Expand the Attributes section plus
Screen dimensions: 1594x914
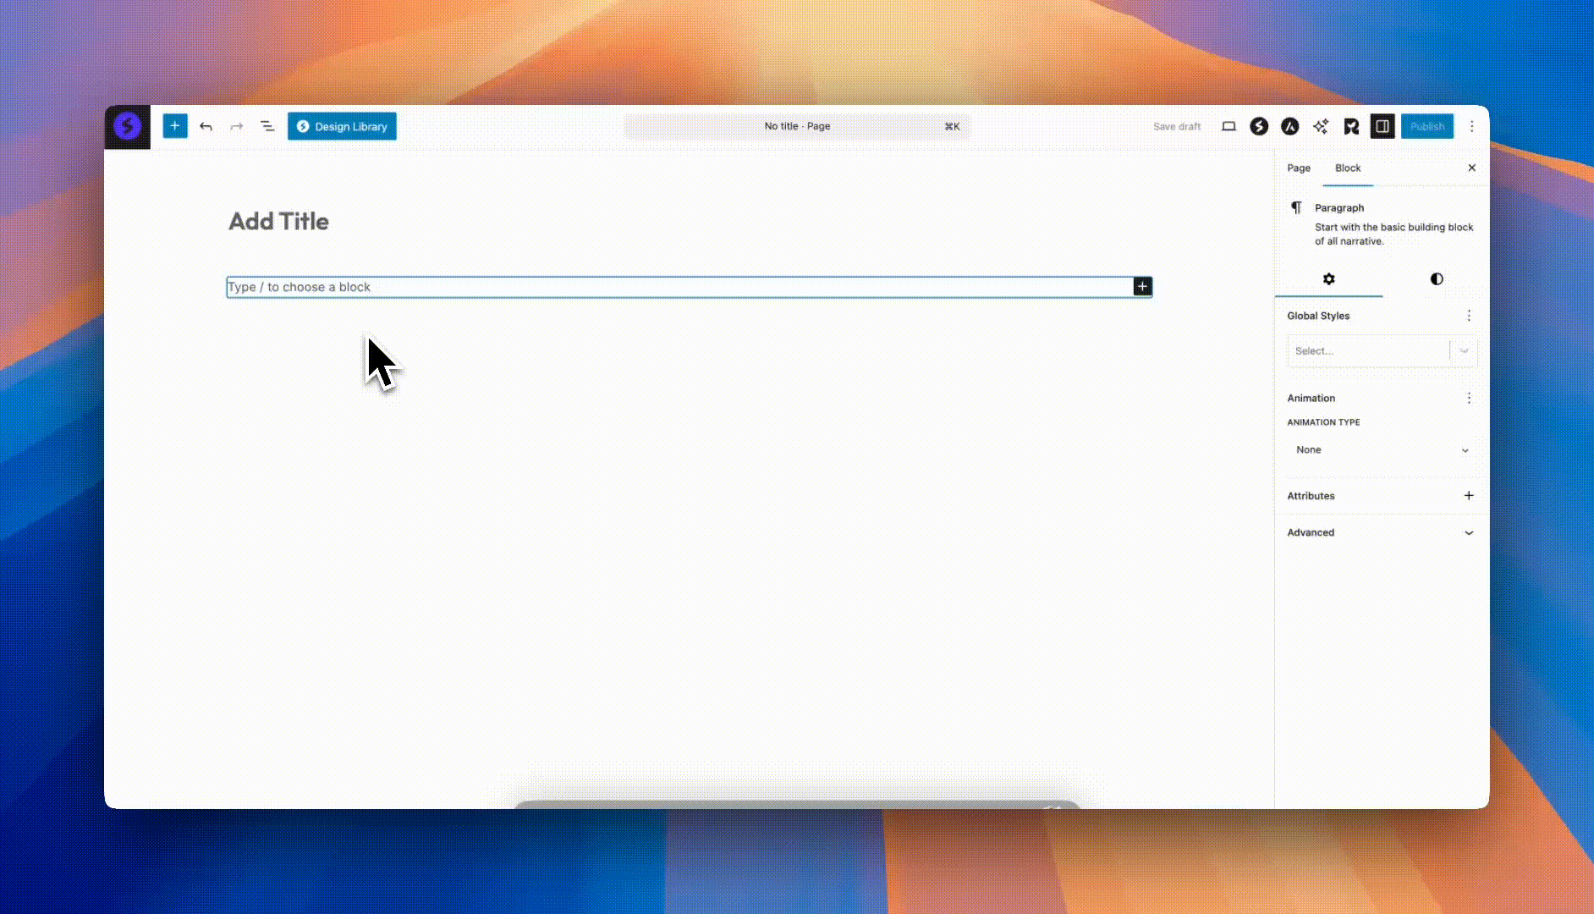[1468, 496]
